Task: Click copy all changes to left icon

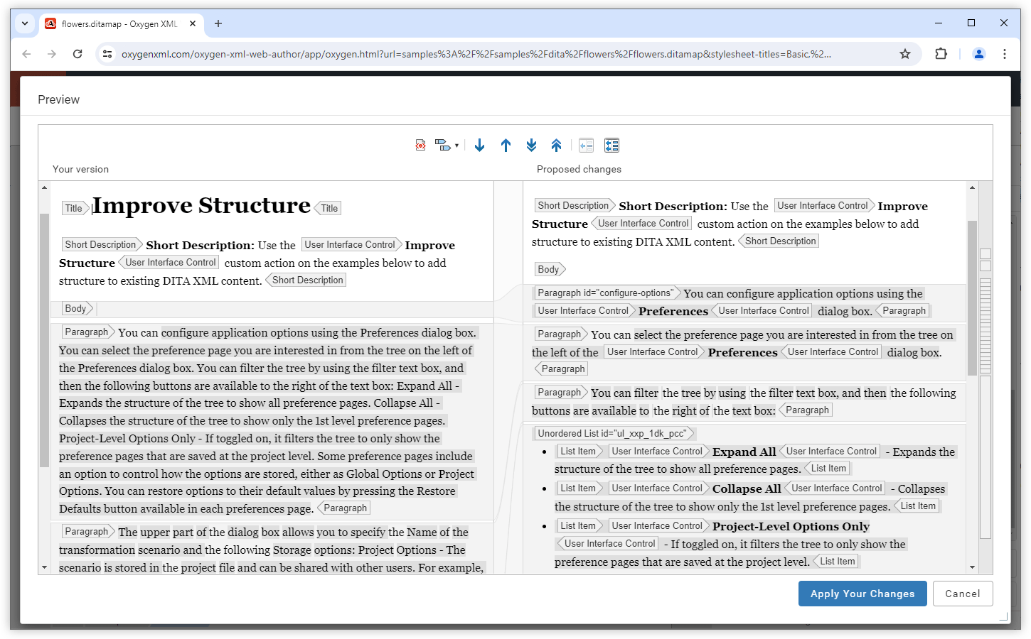Action: click(x=611, y=146)
